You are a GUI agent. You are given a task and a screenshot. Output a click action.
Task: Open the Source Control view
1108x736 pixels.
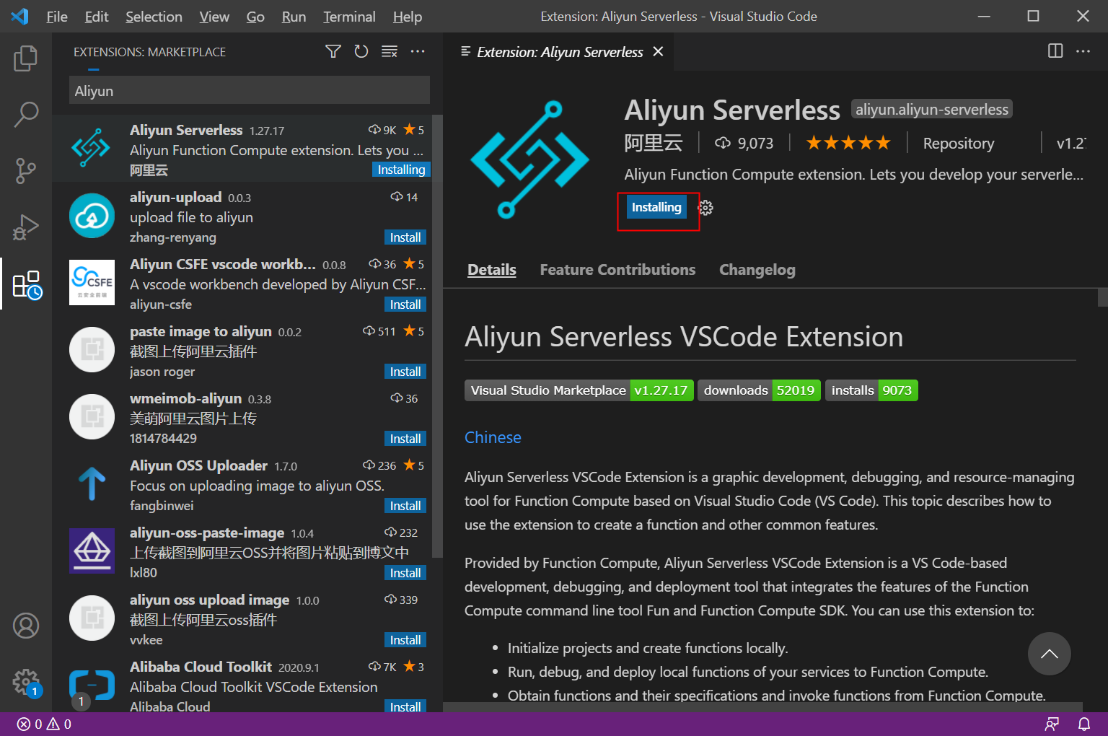coord(26,171)
